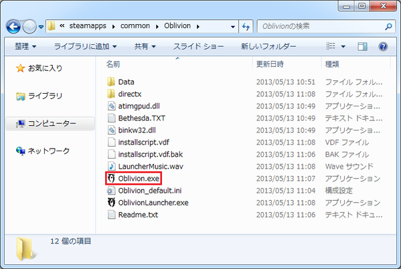Click the magnifier search icon

click(388, 26)
